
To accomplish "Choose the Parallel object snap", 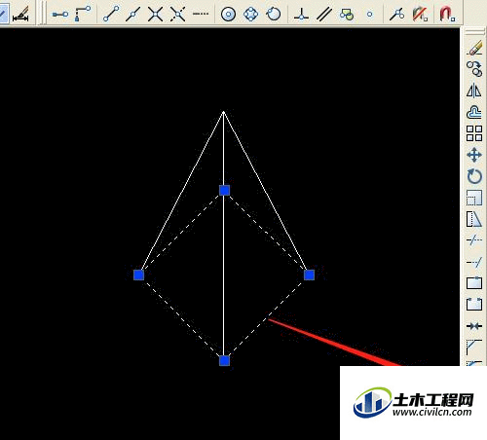I will [324, 15].
